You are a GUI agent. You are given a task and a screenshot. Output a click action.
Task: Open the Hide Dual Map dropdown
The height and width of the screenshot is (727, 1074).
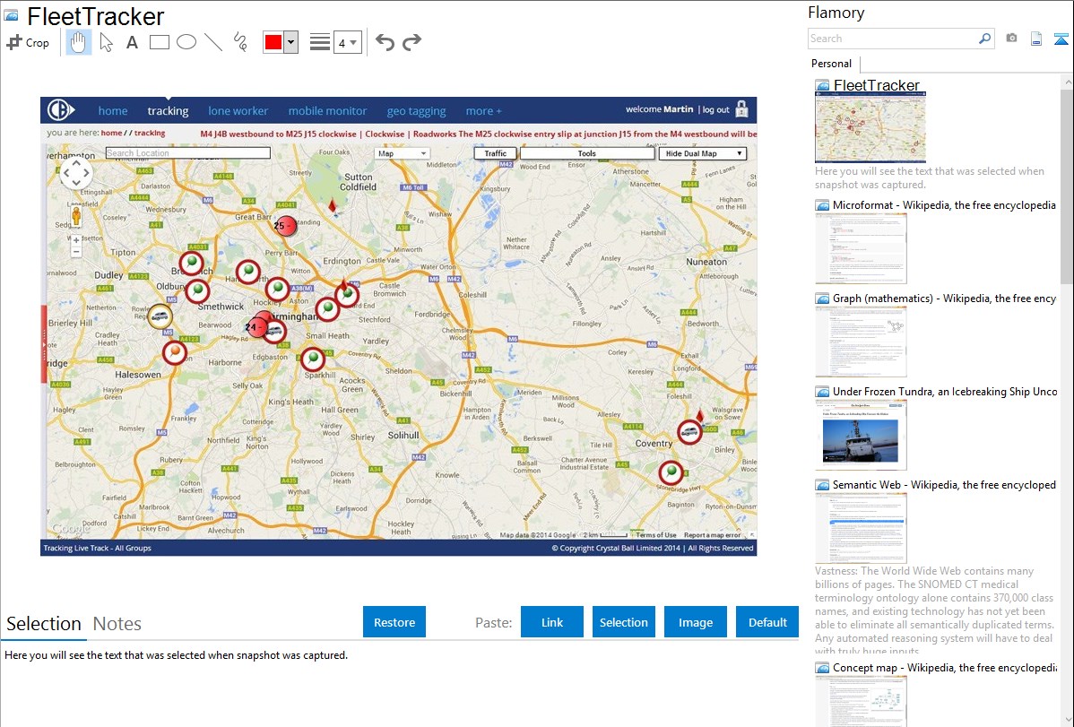[703, 153]
